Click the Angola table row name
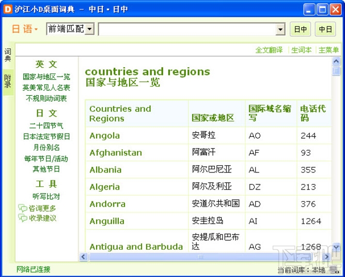Viewport: 345px width, 277px height. point(104,136)
